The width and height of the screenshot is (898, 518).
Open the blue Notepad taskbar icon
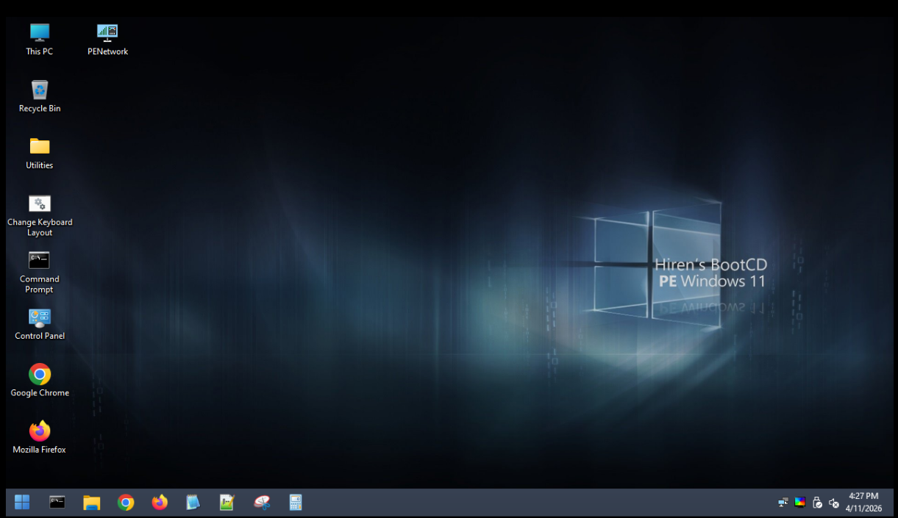pyautogui.click(x=193, y=503)
